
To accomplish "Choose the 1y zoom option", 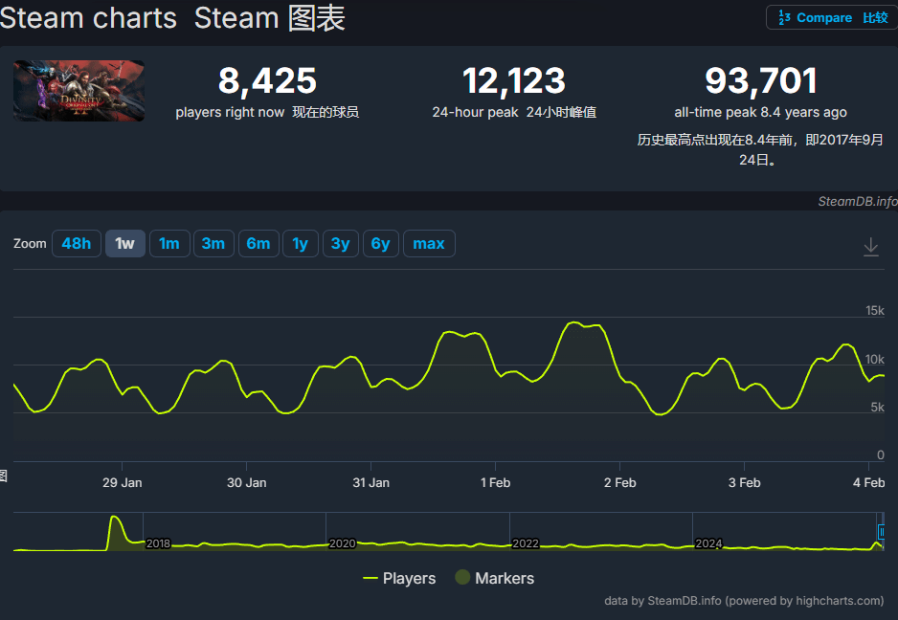I will pyautogui.click(x=300, y=244).
